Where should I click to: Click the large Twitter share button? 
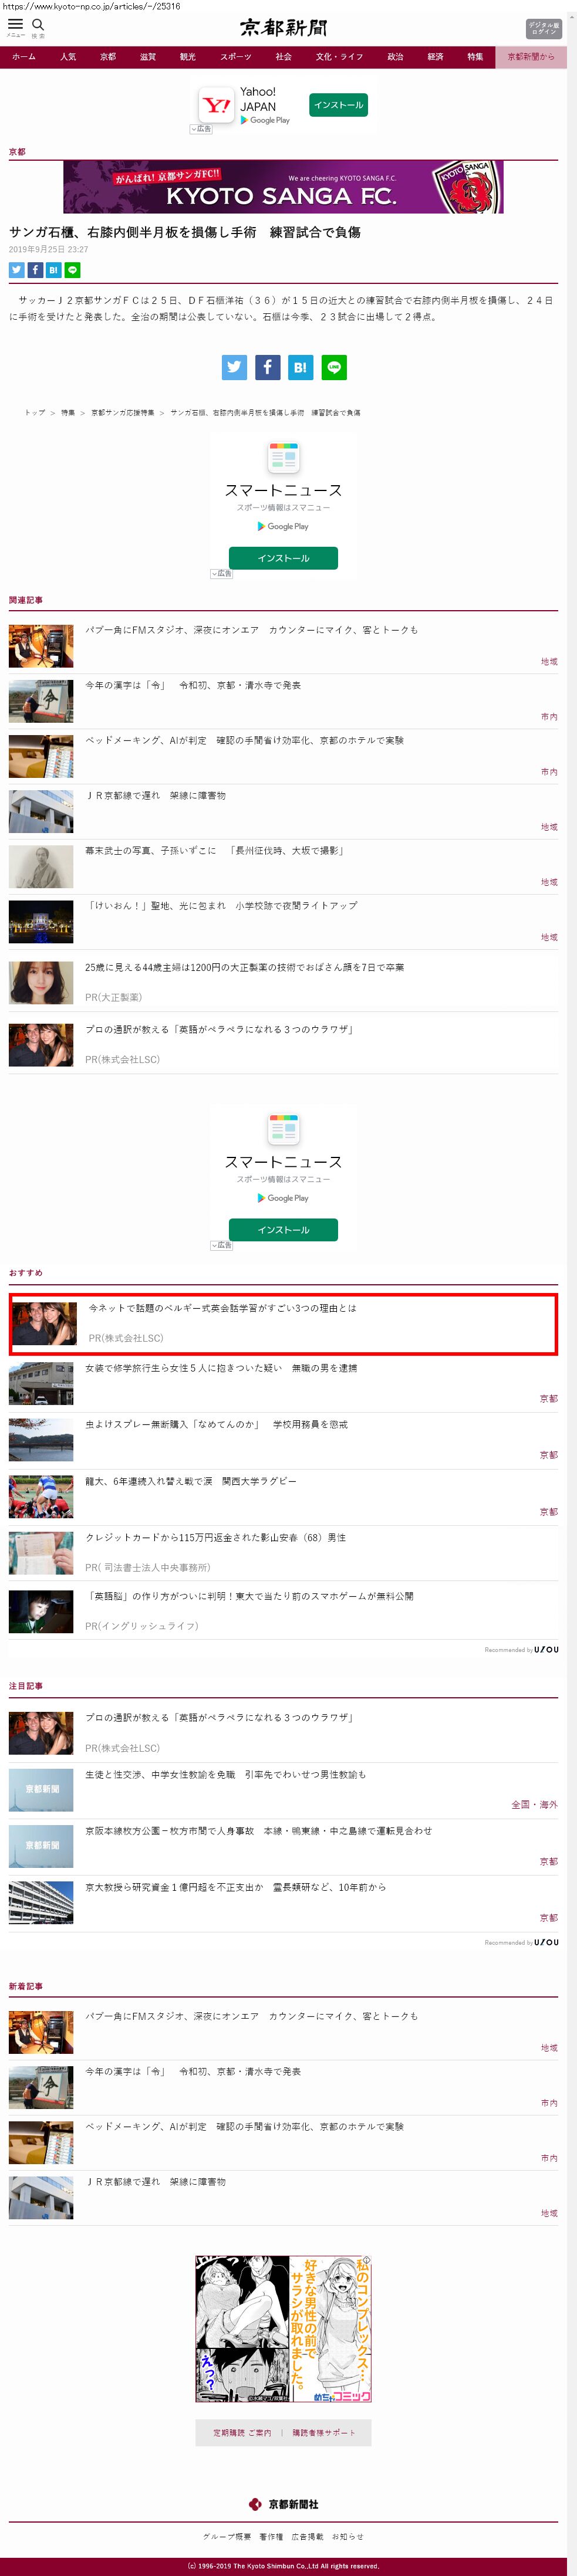pyautogui.click(x=234, y=367)
